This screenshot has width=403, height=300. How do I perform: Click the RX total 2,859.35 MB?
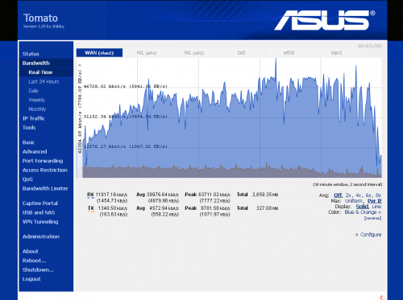pos(265,195)
